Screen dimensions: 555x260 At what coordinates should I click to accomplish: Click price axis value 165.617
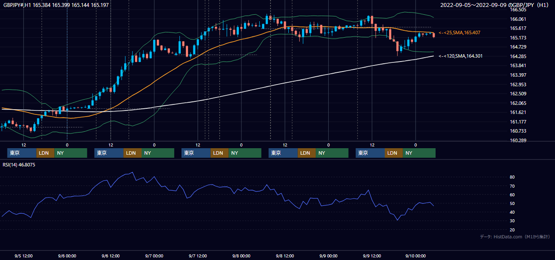coord(518,28)
